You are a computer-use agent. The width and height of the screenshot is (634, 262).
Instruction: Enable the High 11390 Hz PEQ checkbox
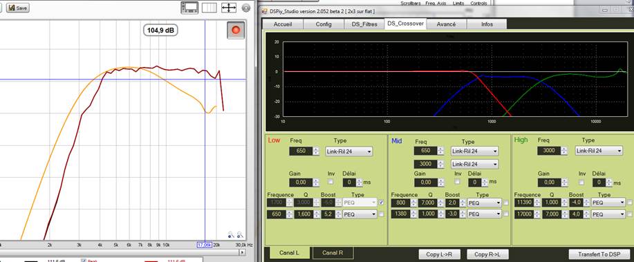click(x=630, y=202)
